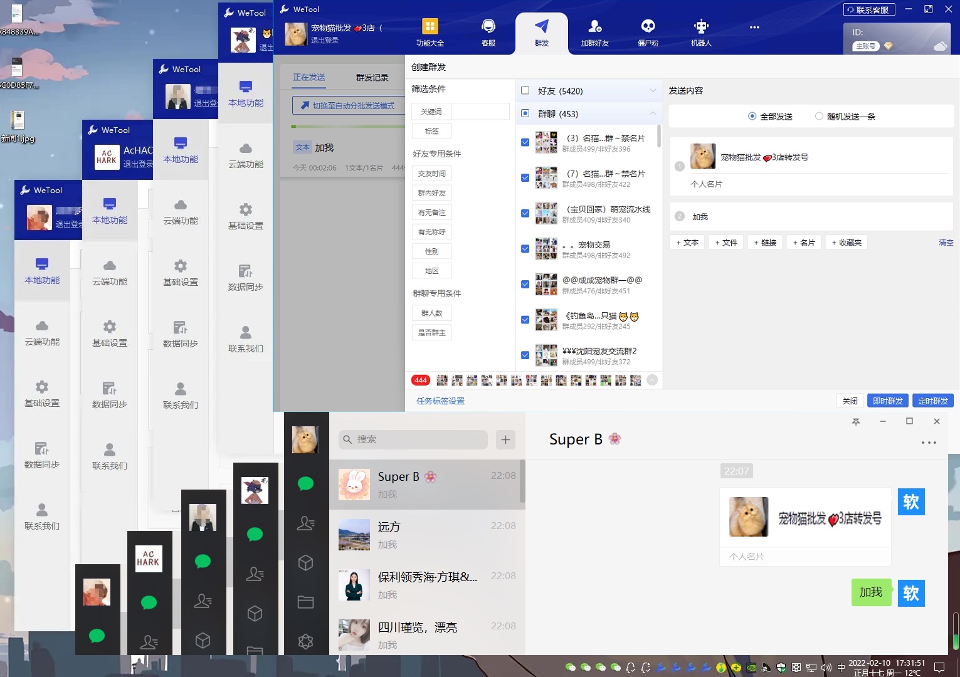Click the 定时群发 button

pyautogui.click(x=933, y=401)
